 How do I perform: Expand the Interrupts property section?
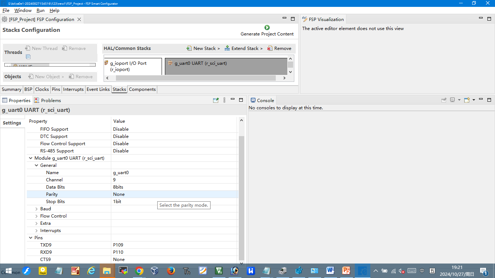36,231
